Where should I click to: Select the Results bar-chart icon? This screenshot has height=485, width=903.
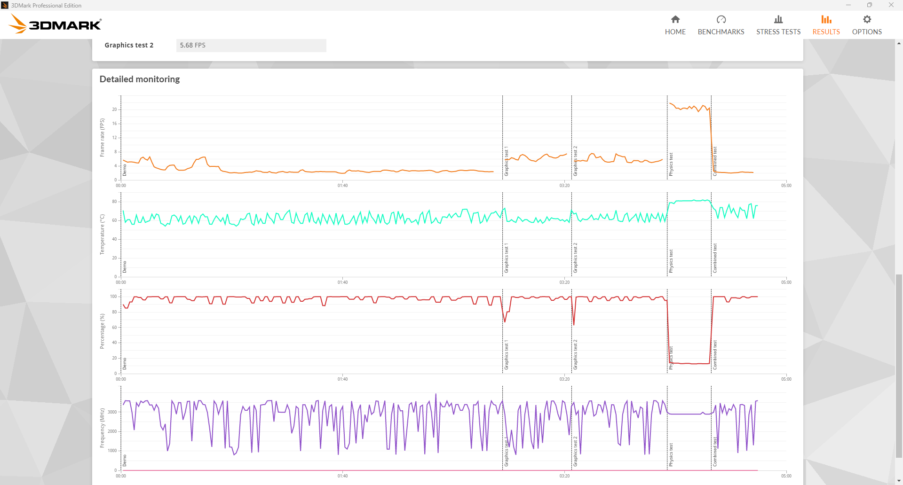tap(826, 19)
